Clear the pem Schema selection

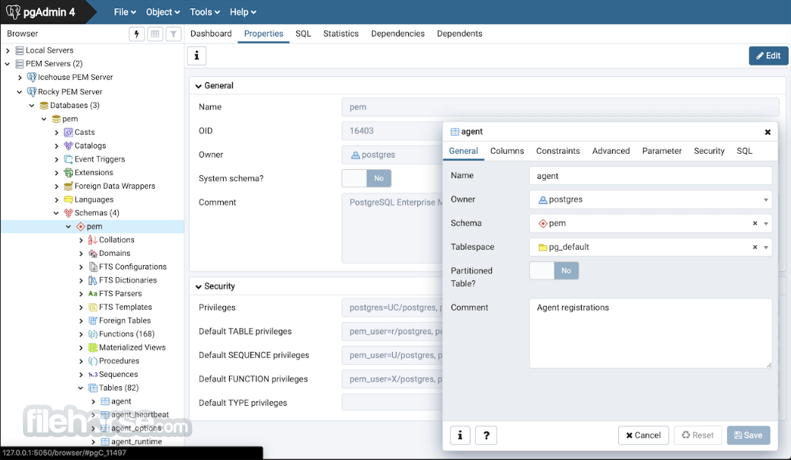(754, 223)
